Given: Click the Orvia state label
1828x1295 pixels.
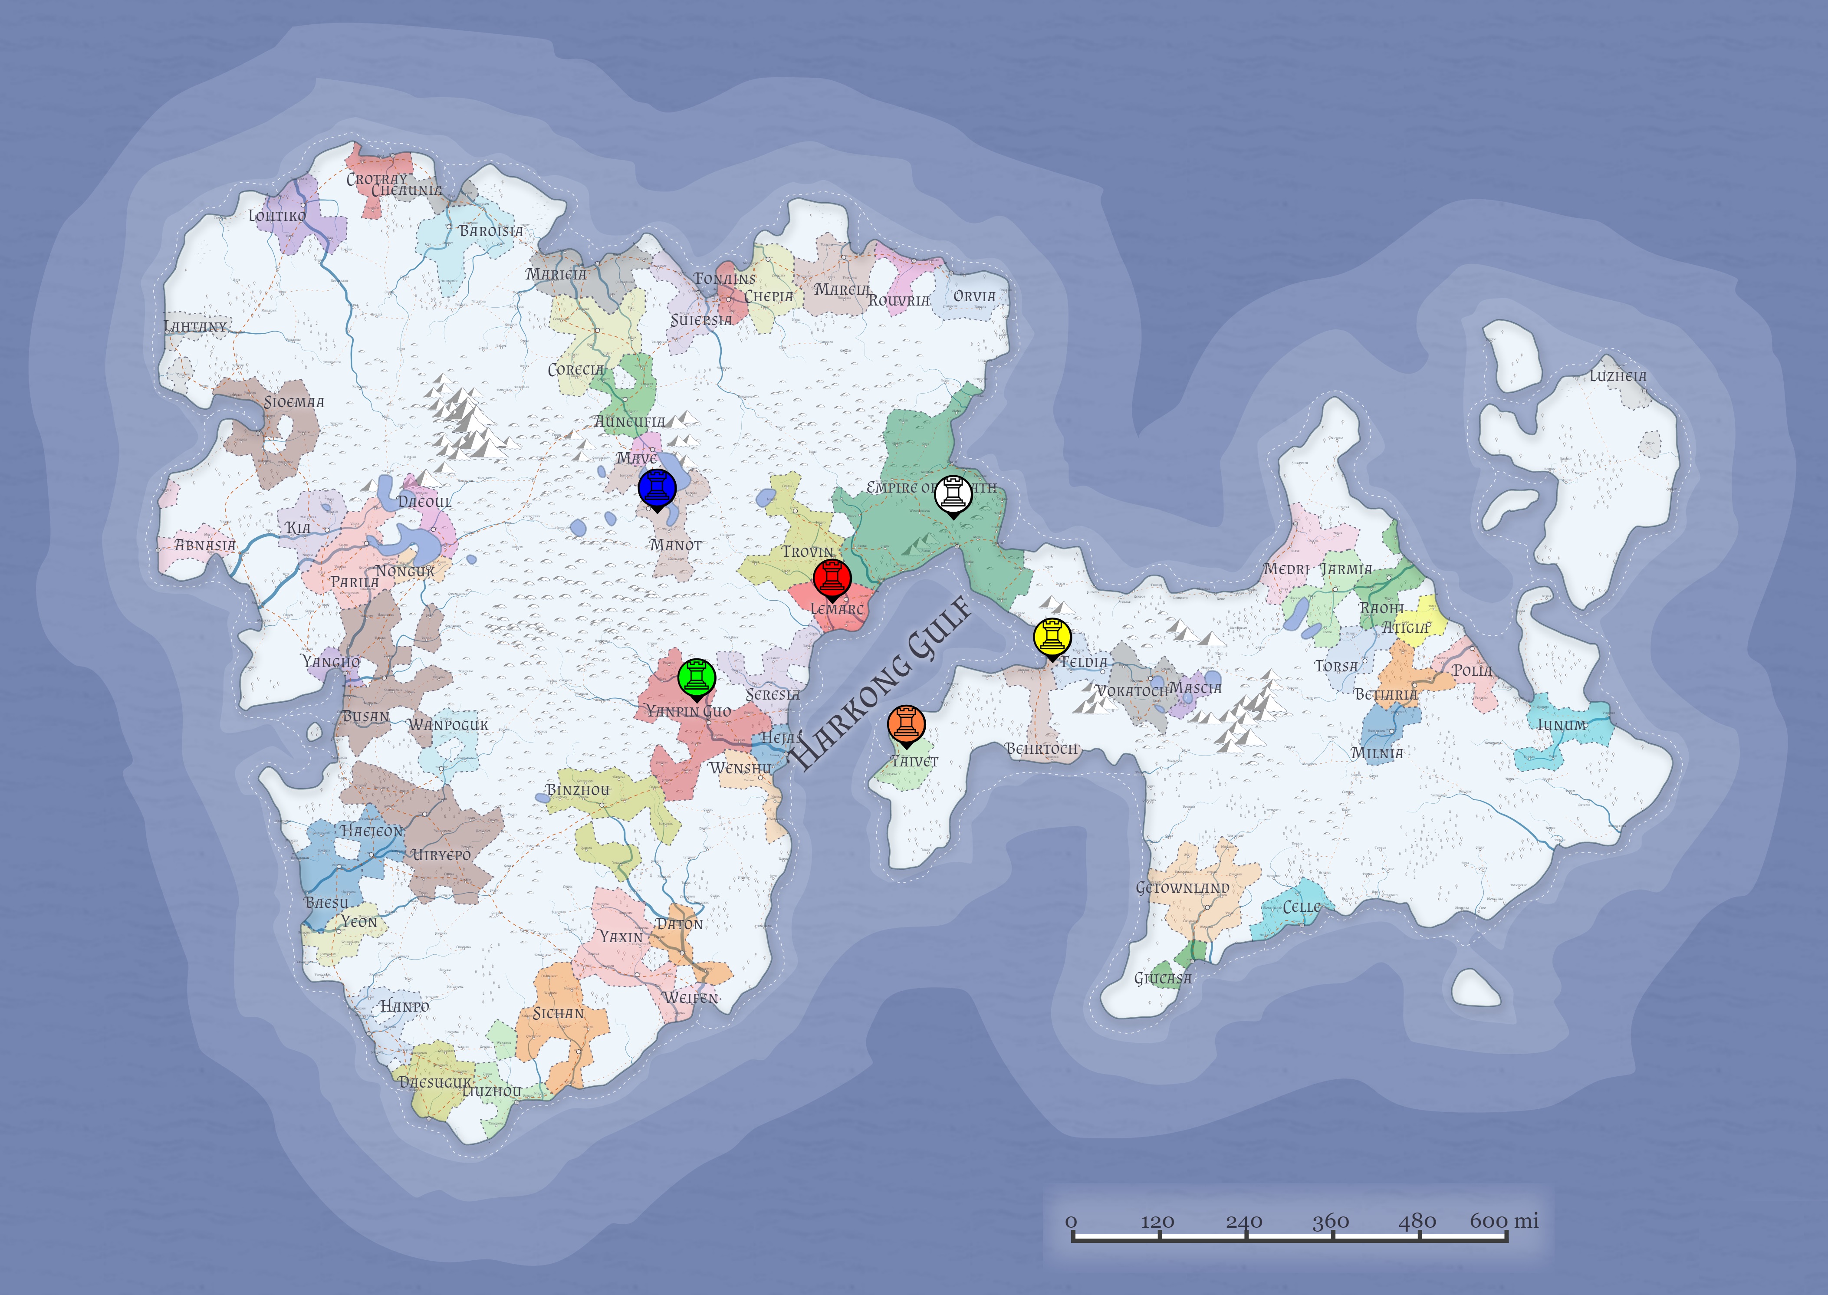Looking at the screenshot, I should coord(974,296).
